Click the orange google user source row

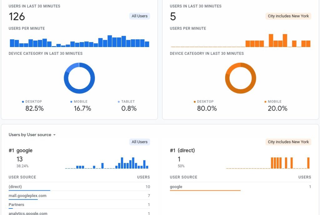[240, 187]
